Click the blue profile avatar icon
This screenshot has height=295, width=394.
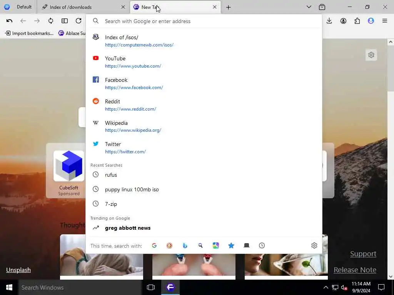pos(371,21)
